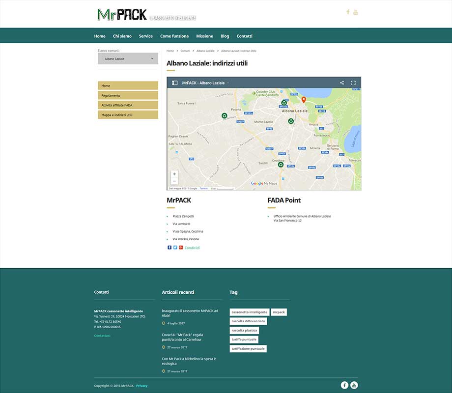Open the footer YouTube round icon
The width and height of the screenshot is (452, 393).
click(354, 385)
